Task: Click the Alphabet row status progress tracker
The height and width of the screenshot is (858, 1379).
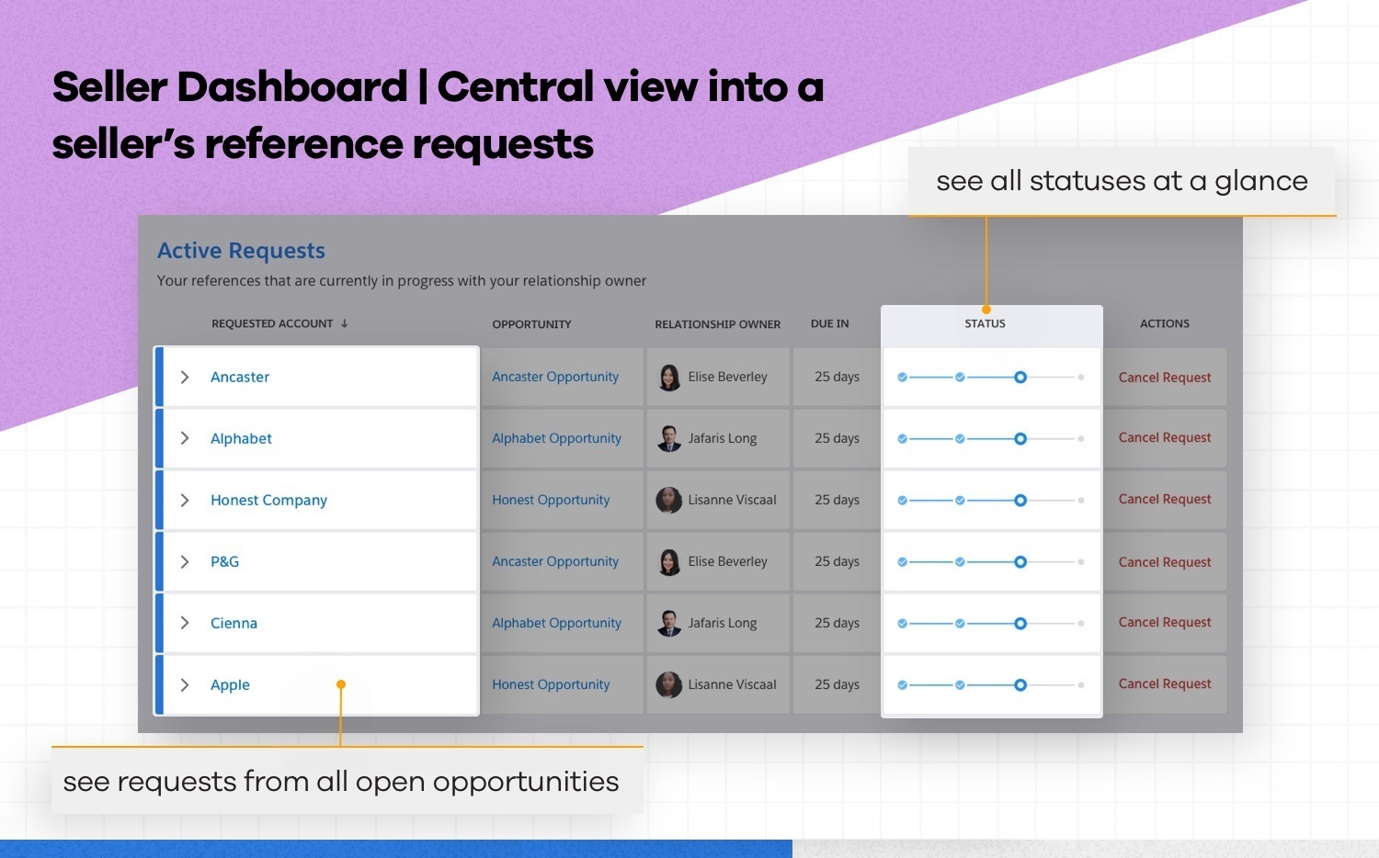Action: (991, 439)
